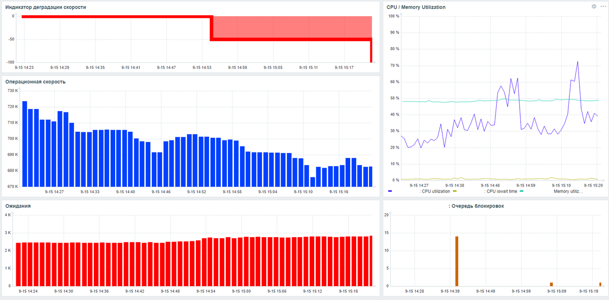Screen dimensions: 609x300
Task: Open the gear settings on CPU/Memory panel
Action: pyautogui.click(x=593, y=7)
